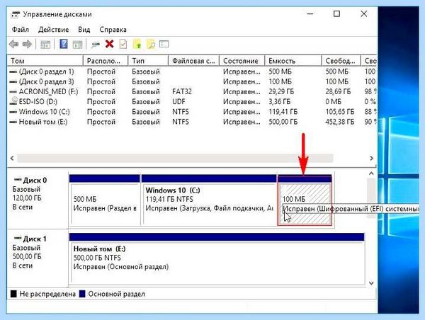Open the Действие menu

pos(53,30)
